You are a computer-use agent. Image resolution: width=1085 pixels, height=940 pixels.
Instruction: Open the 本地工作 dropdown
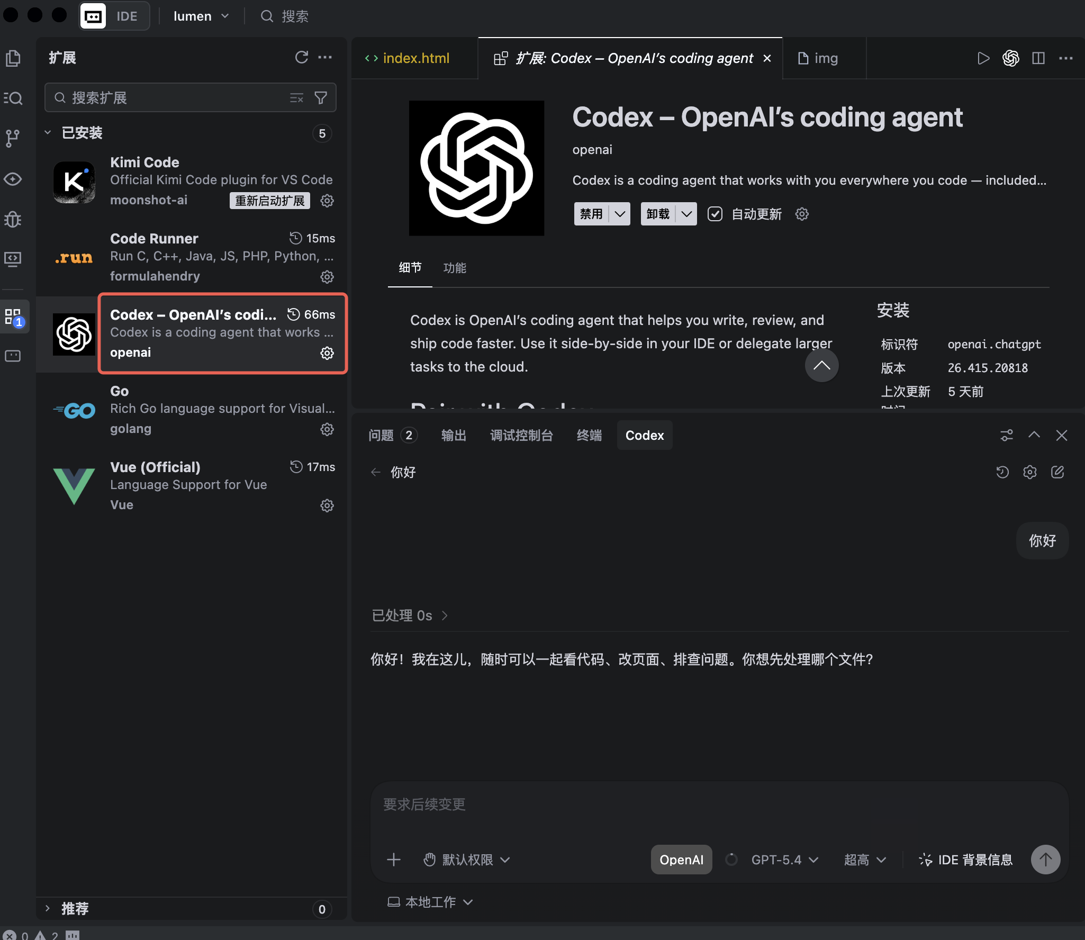click(430, 902)
